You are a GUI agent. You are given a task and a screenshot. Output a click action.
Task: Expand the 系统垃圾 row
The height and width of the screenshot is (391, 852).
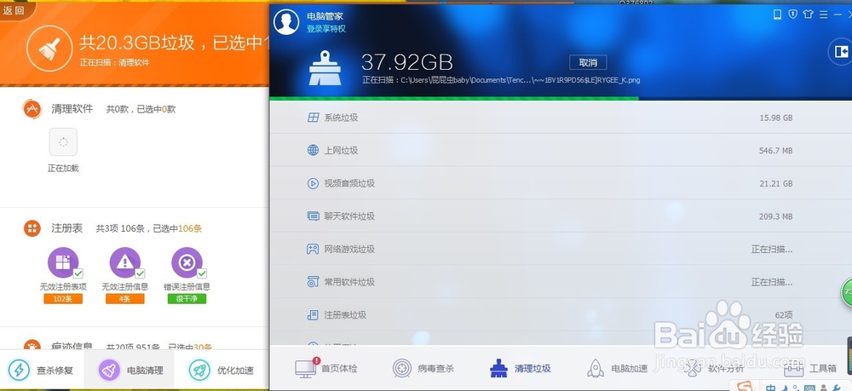(x=561, y=118)
